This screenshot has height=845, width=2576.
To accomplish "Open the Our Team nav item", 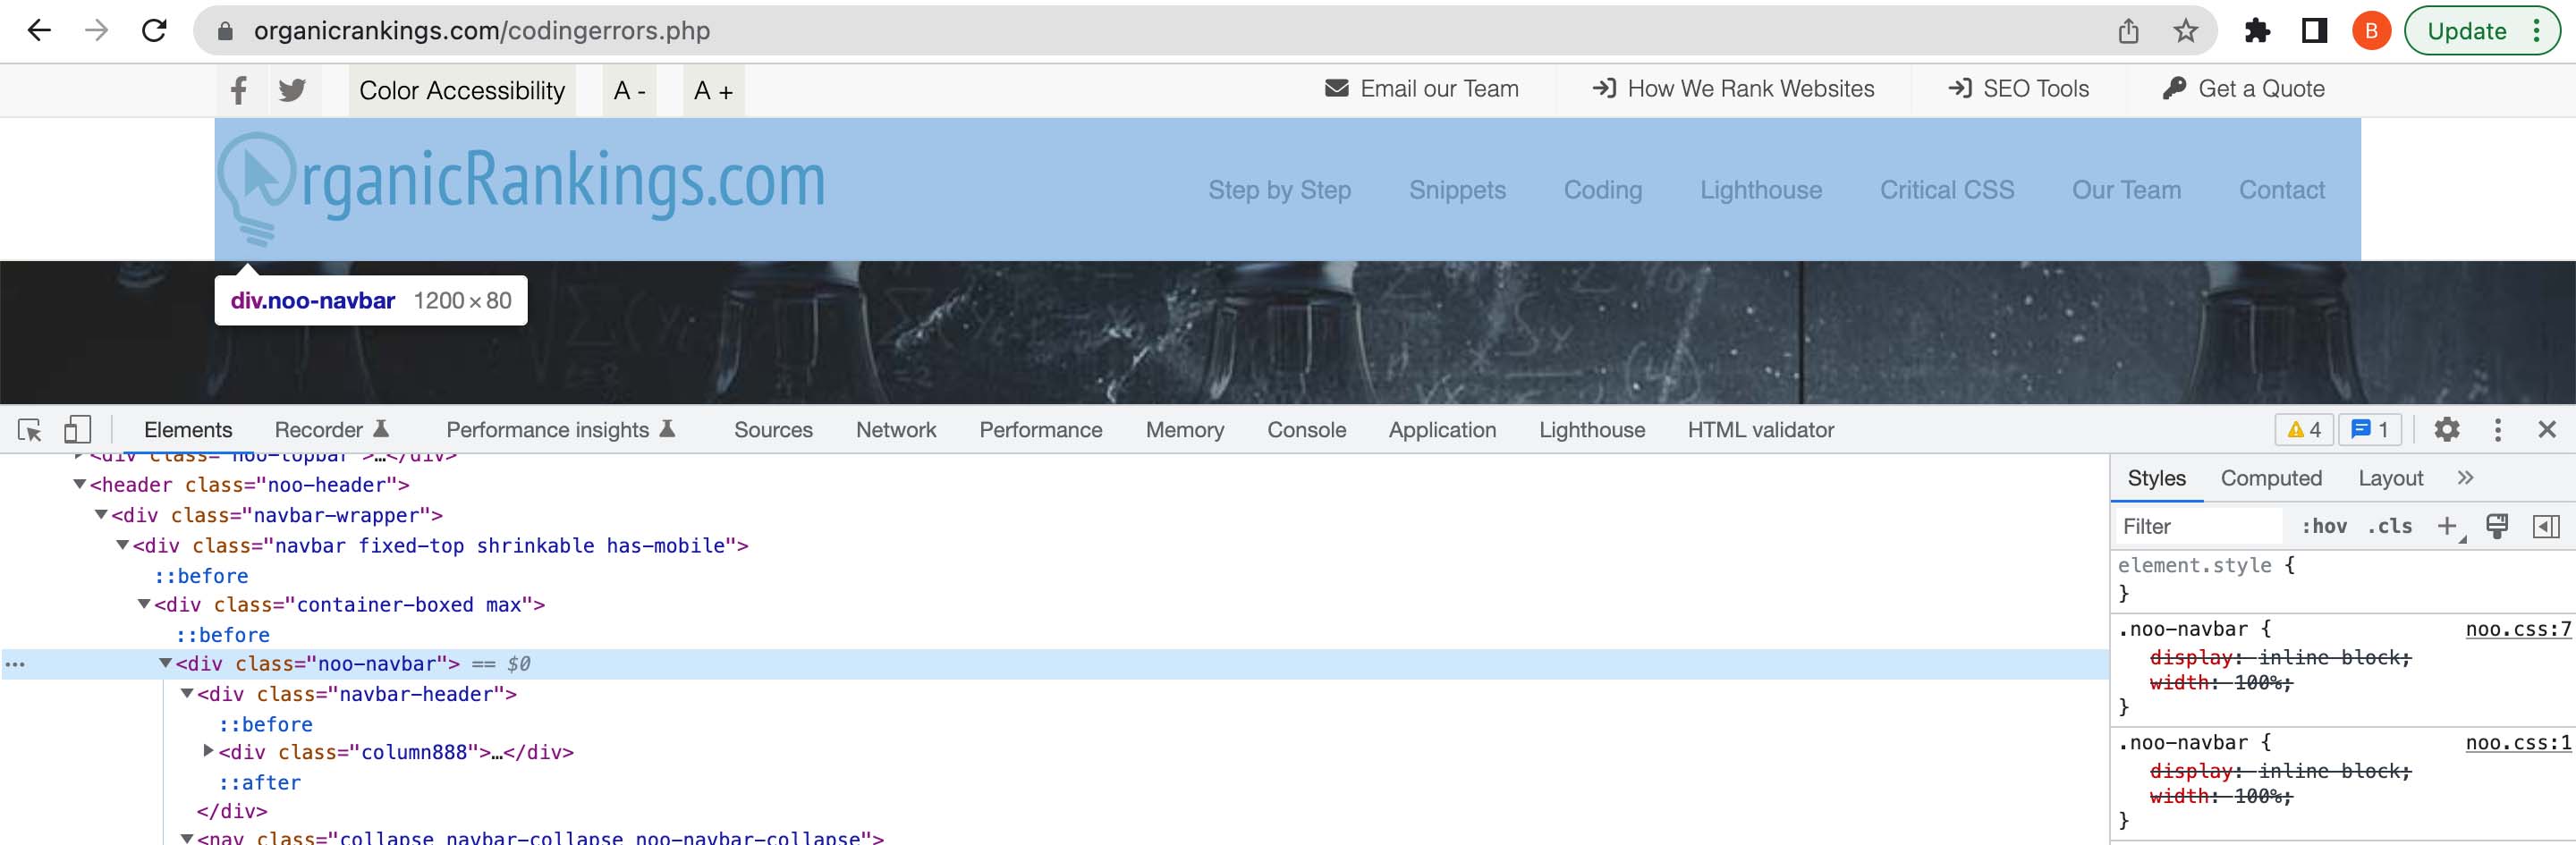I will [2126, 190].
